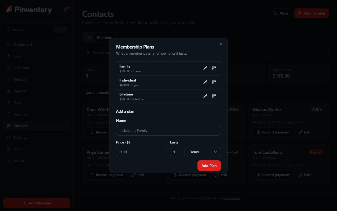This screenshot has width=337, height=211.
Task: Click the Pinventory logo icon
Action: click(9, 10)
